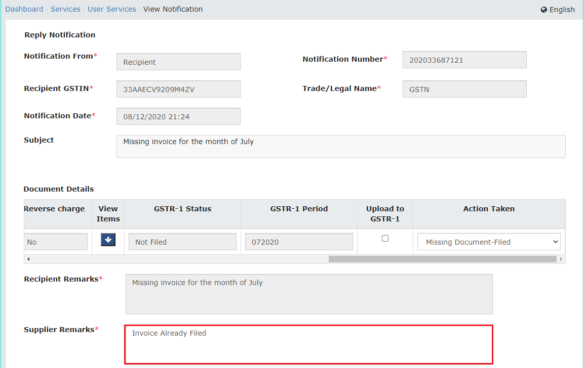Click the blue View Items download arrow icon
Screen dimensions: 584x368
click(108, 239)
